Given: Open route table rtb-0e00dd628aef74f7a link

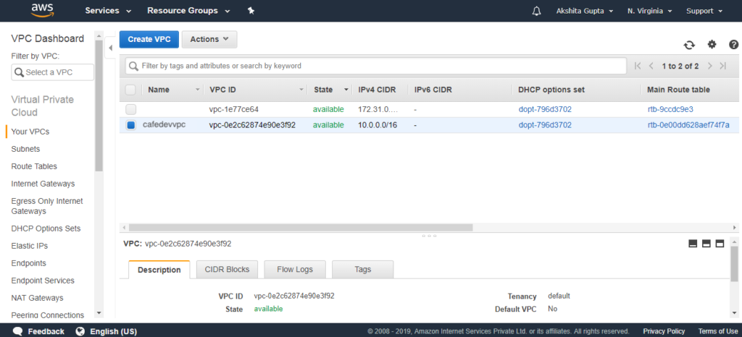Looking at the screenshot, I should tap(688, 125).
